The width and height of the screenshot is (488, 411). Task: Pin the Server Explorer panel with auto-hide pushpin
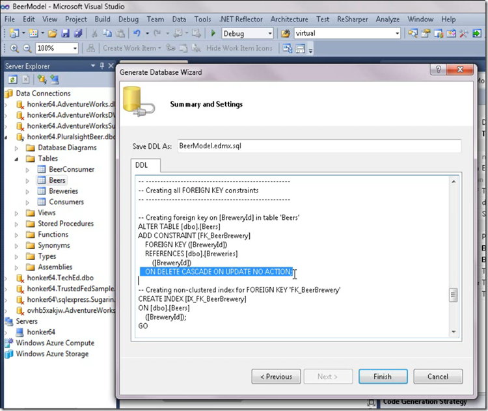click(x=102, y=66)
